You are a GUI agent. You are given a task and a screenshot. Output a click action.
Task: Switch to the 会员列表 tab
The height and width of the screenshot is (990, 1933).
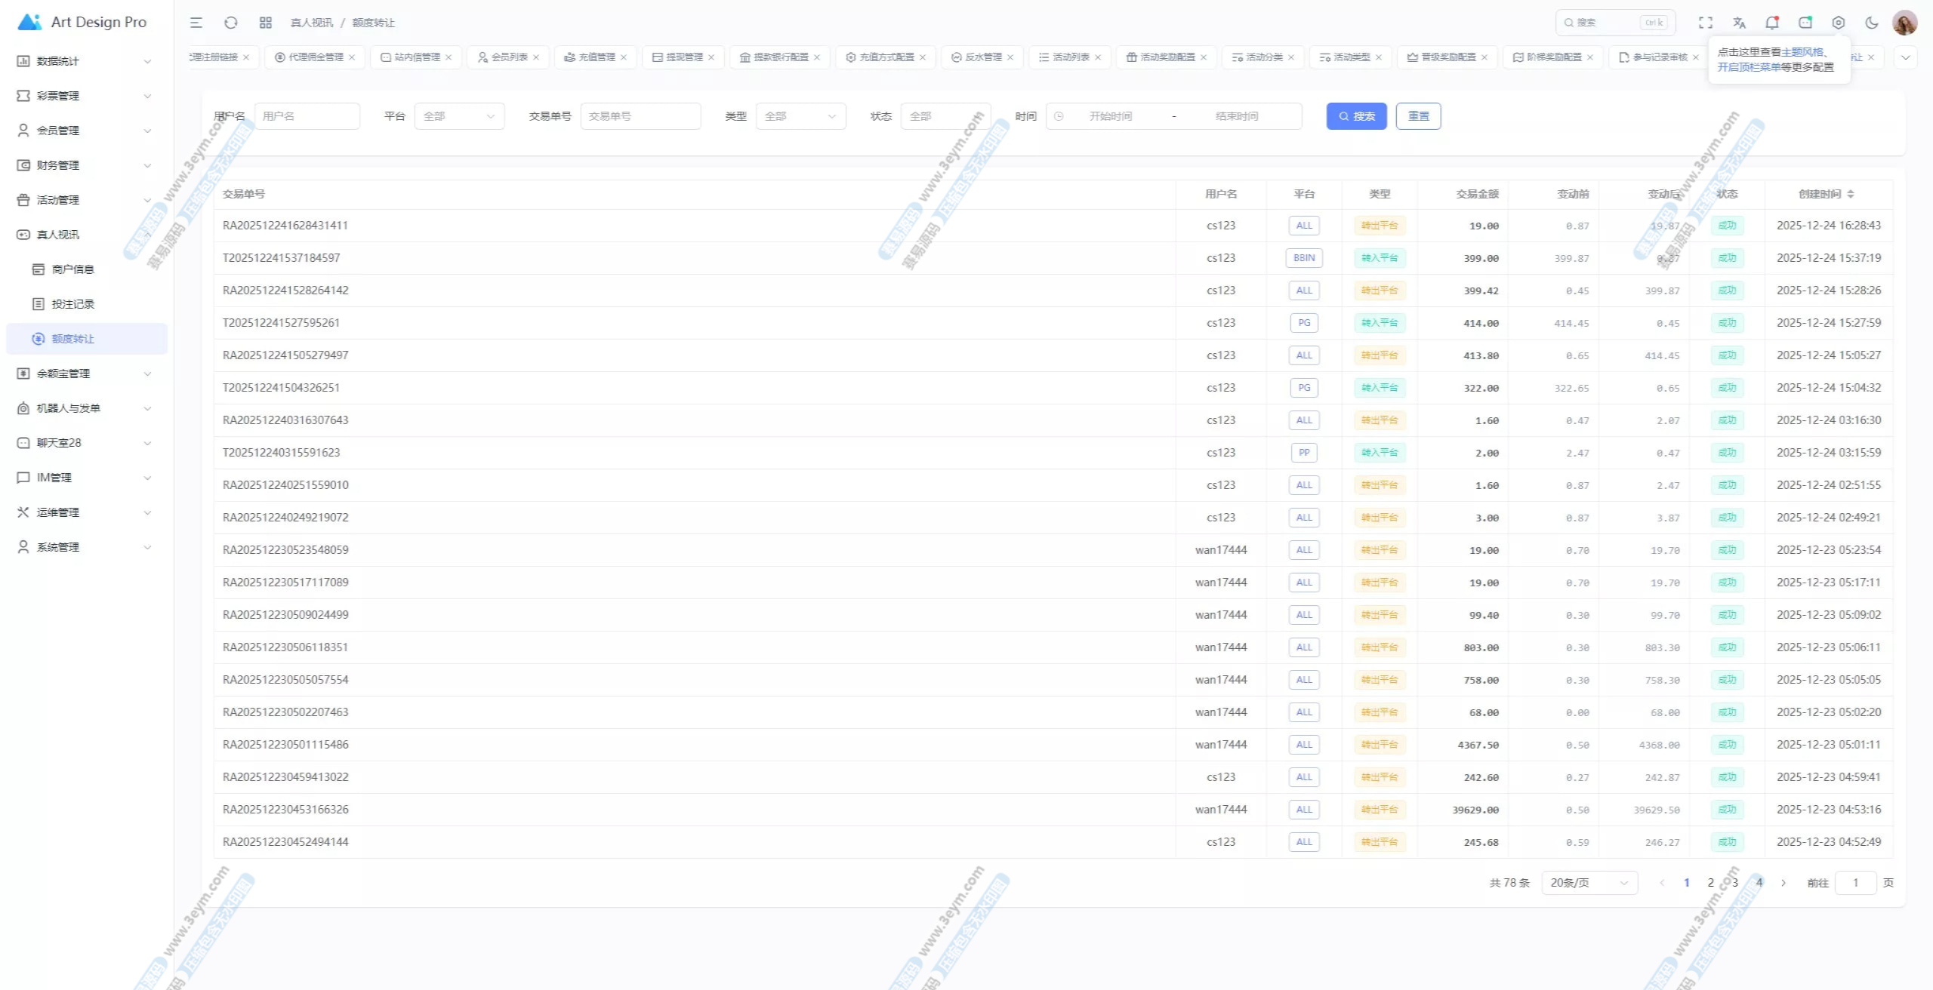[x=508, y=57]
